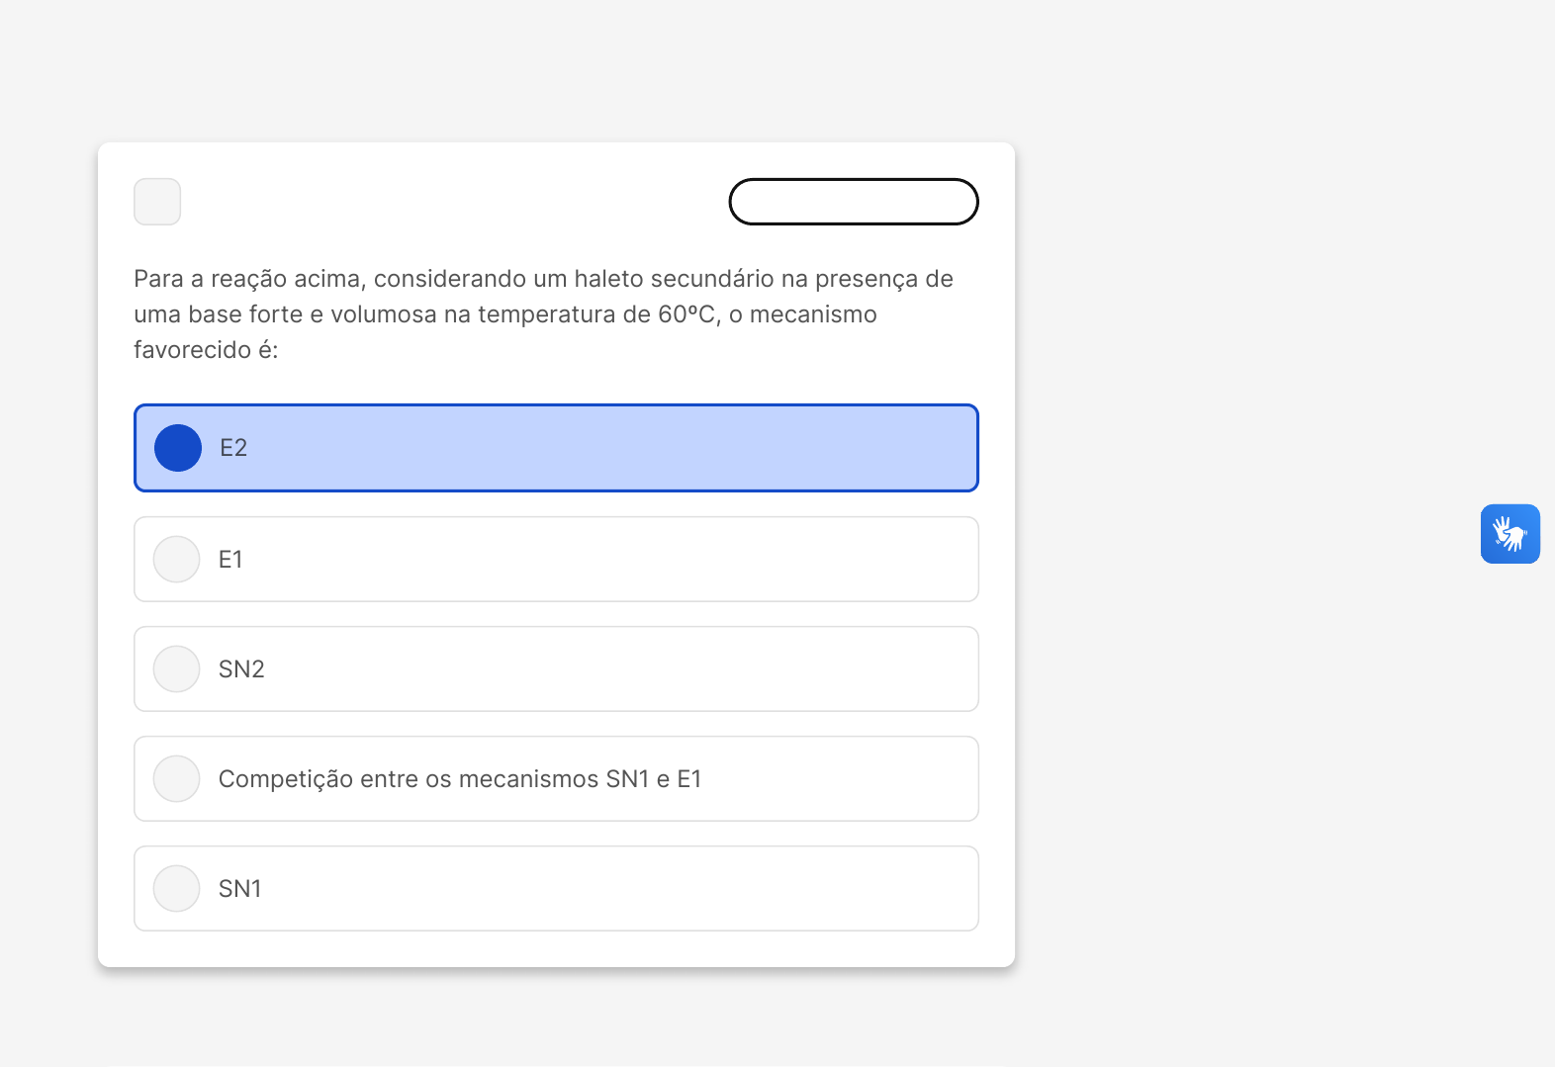Click the small gray square button

[x=157, y=202]
